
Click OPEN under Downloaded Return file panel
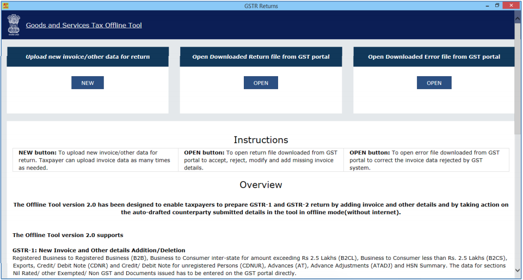(261, 83)
